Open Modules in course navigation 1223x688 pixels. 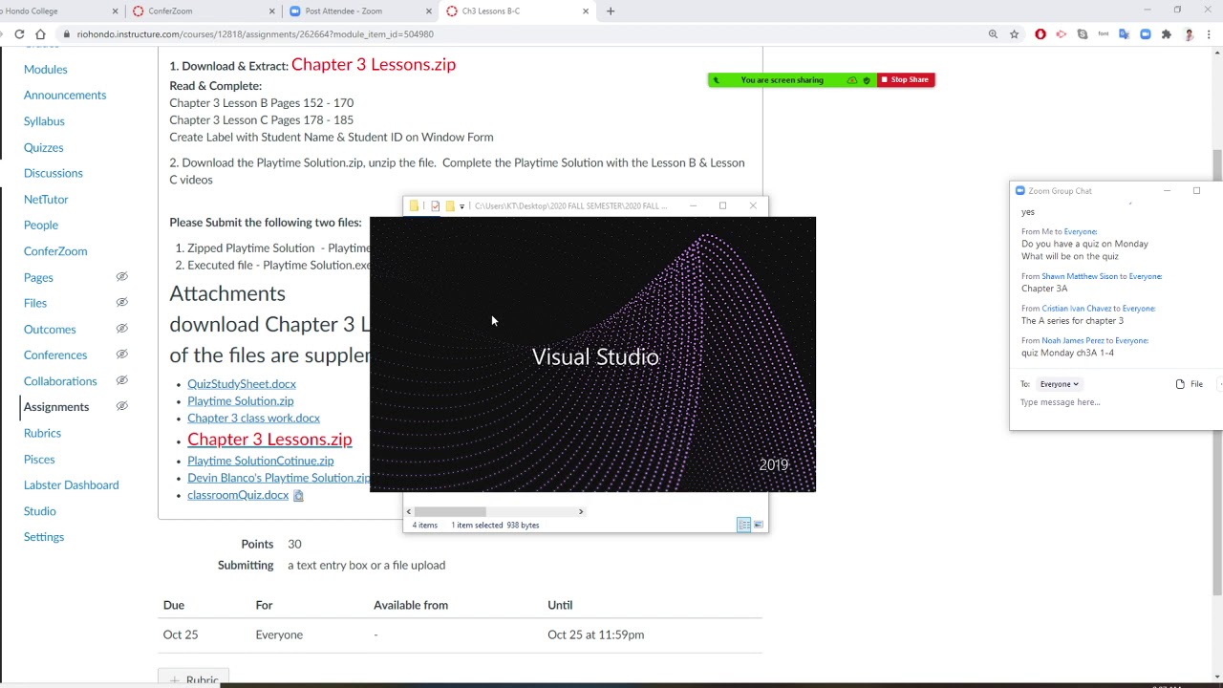coord(45,70)
